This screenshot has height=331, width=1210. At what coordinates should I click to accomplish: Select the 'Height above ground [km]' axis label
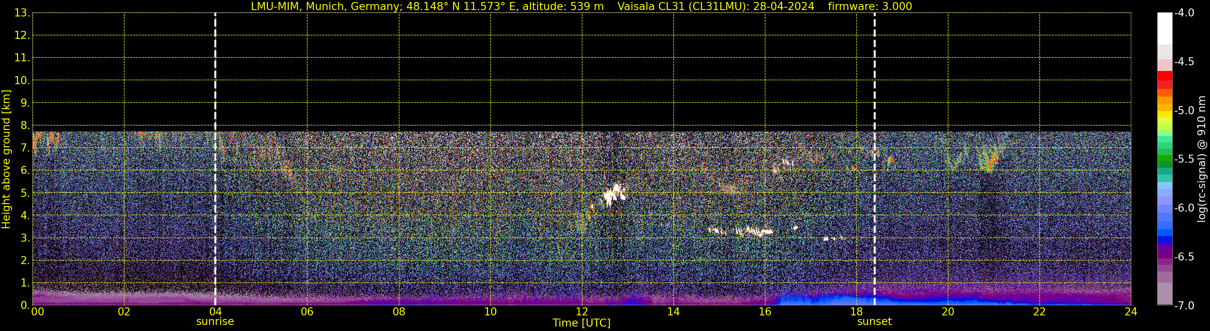click(6, 159)
